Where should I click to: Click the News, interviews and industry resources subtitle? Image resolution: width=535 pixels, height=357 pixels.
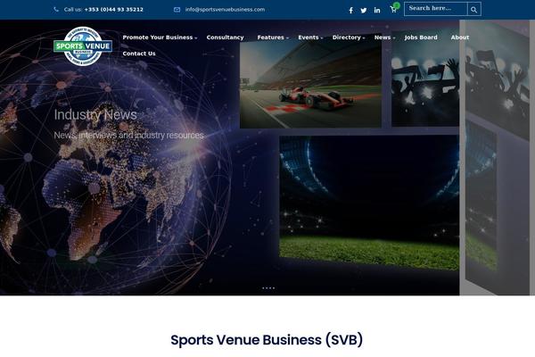(128, 136)
